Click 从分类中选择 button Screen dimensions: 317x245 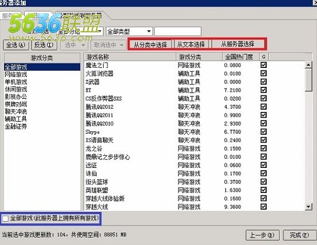(x=150, y=45)
